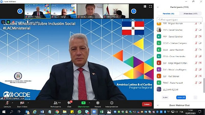This screenshot has width=205, height=115.
Task: Select PRY - Daniel video thumbnail
Action: pos(116,11)
